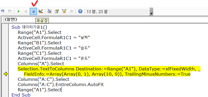Click the Range("C1").Select line
The image size is (208, 97).
(x=40, y=53)
